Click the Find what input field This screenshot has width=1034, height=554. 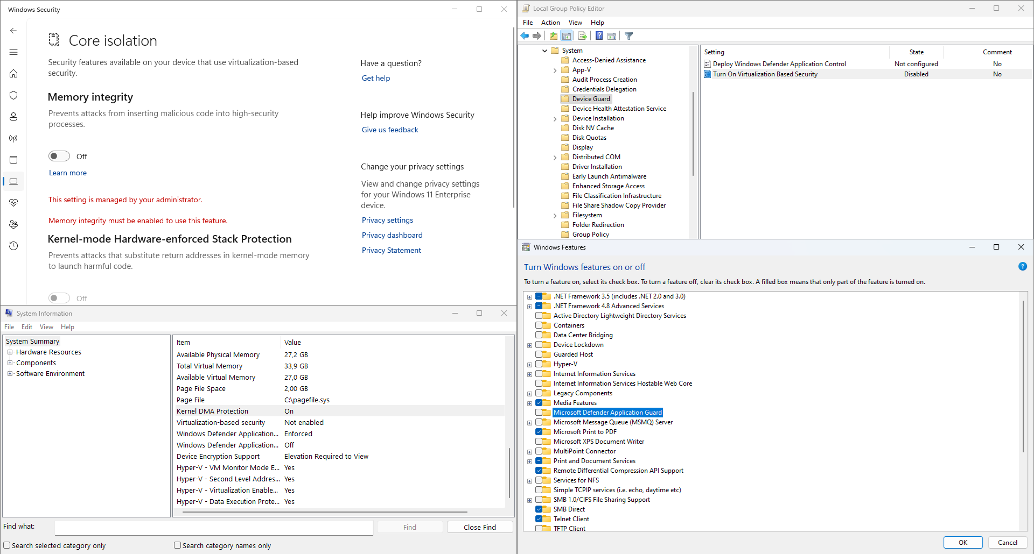tap(214, 527)
